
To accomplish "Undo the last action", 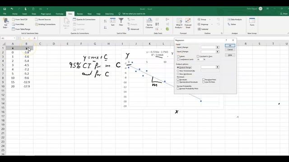I will [12, 9].
